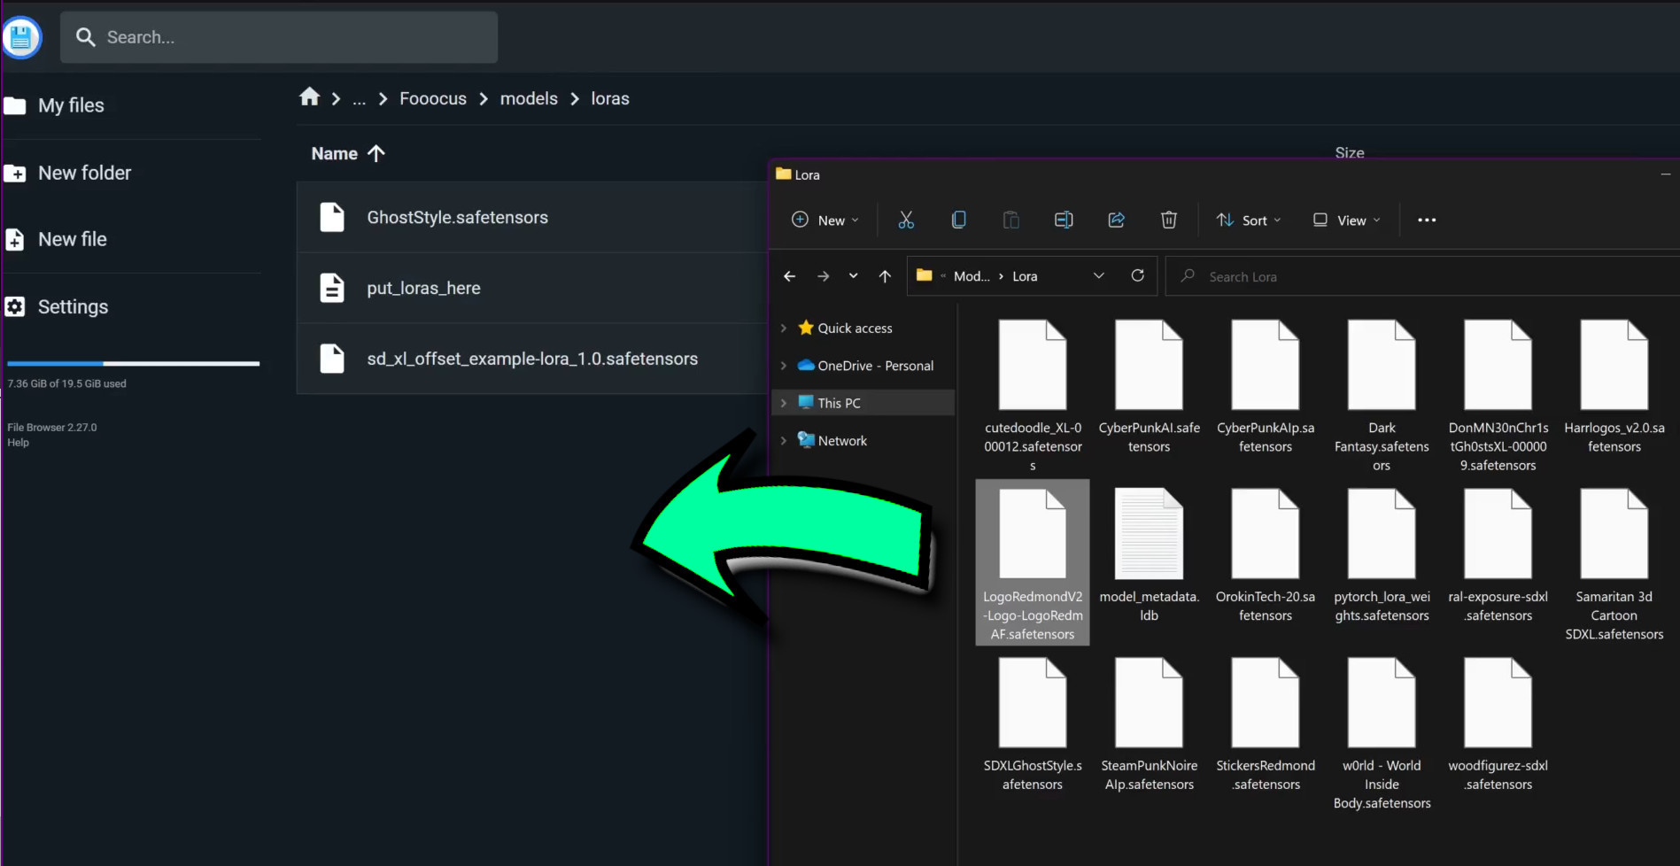1680x866 pixels.
Task: Click the Search Lora input field
Action: (1422, 276)
